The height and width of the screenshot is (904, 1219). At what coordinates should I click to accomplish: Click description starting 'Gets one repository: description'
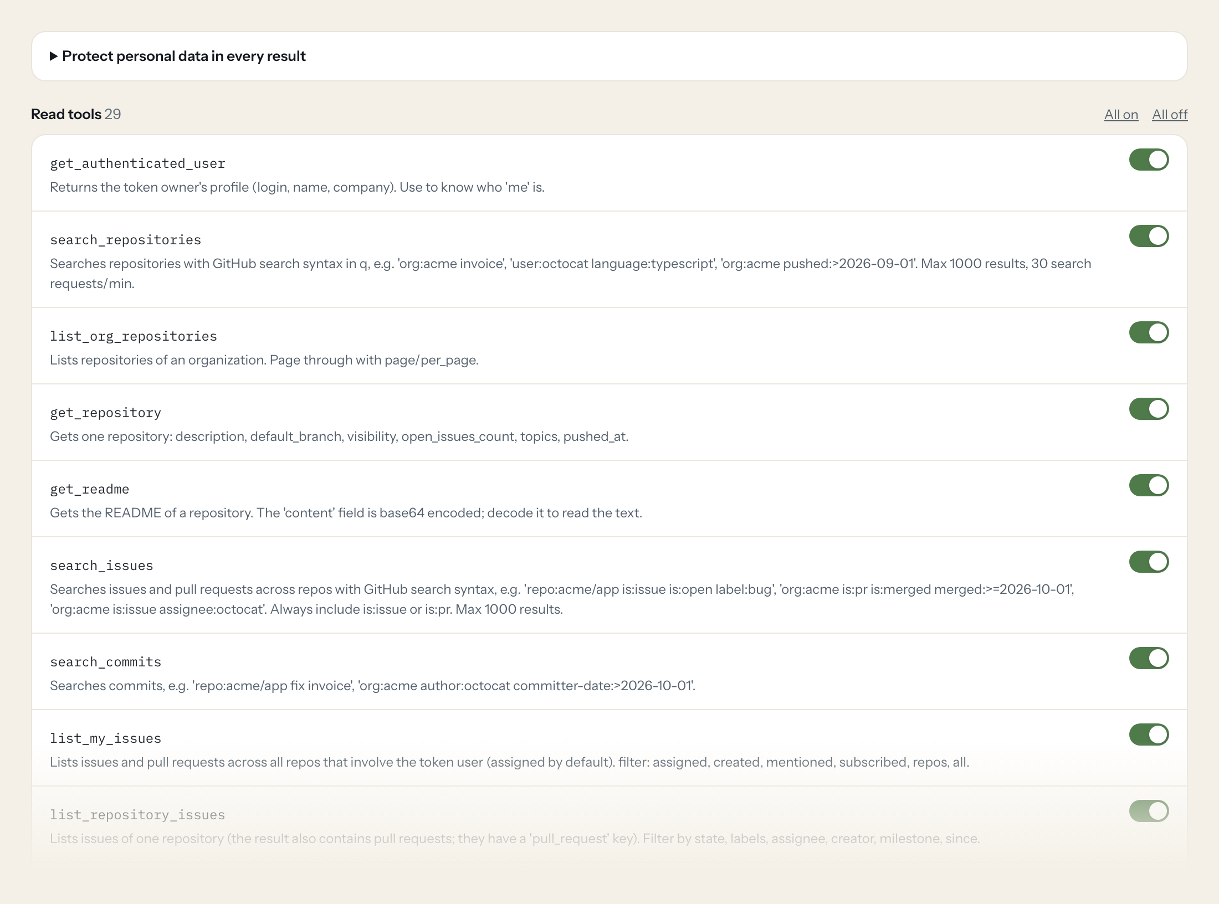[x=339, y=436]
